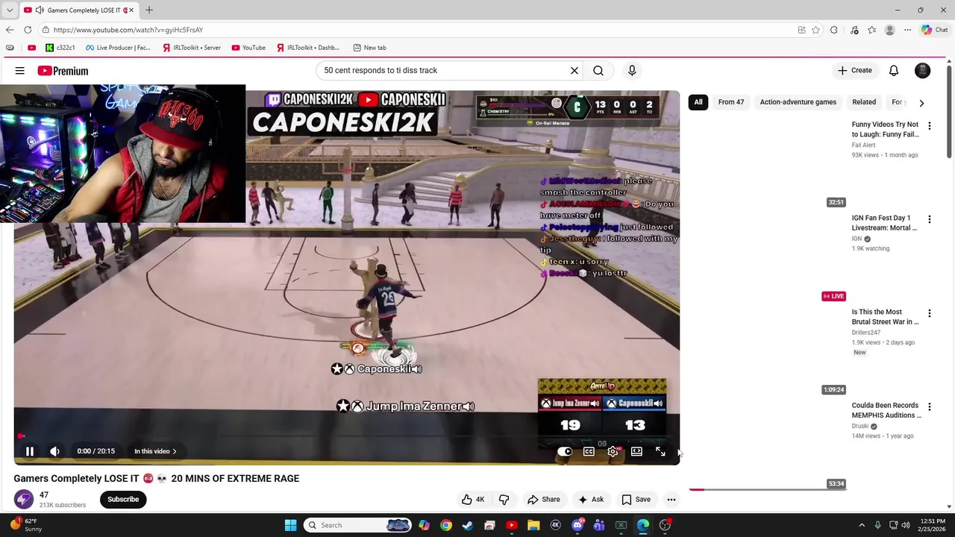Open channel 47's avatar
This screenshot has height=537, width=955.
coord(24,500)
